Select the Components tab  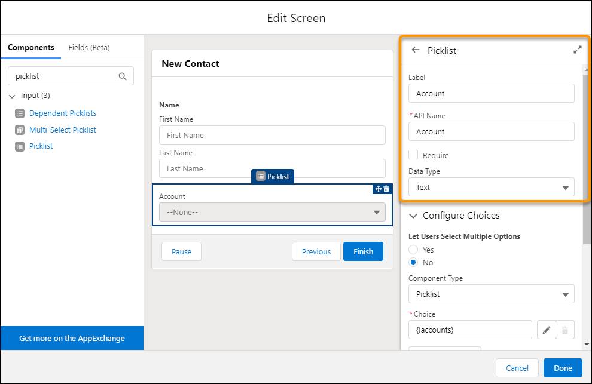[31, 47]
